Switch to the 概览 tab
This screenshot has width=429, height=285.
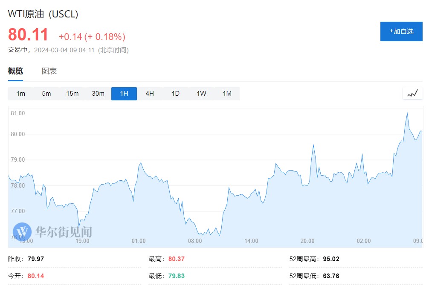[15, 71]
